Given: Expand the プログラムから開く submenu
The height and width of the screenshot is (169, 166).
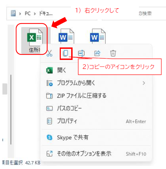Looking at the screenshot, I should 96,83.
